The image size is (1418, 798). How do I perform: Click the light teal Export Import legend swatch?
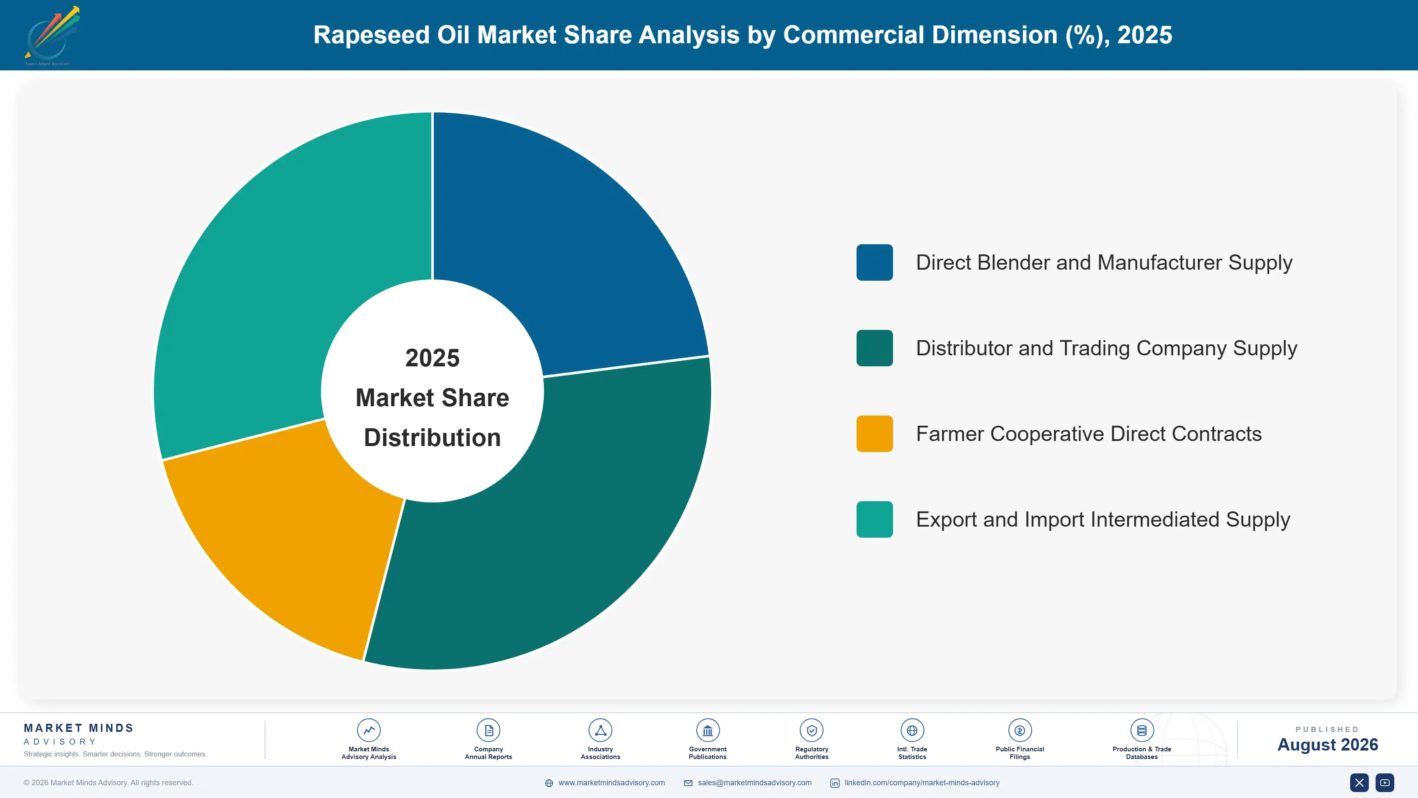click(x=875, y=519)
